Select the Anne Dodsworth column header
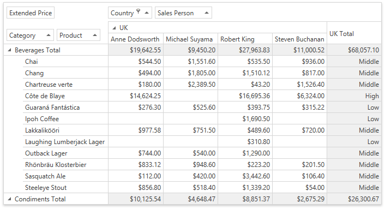Image resolution: width=385 pixels, height=209 pixels. 136,39
